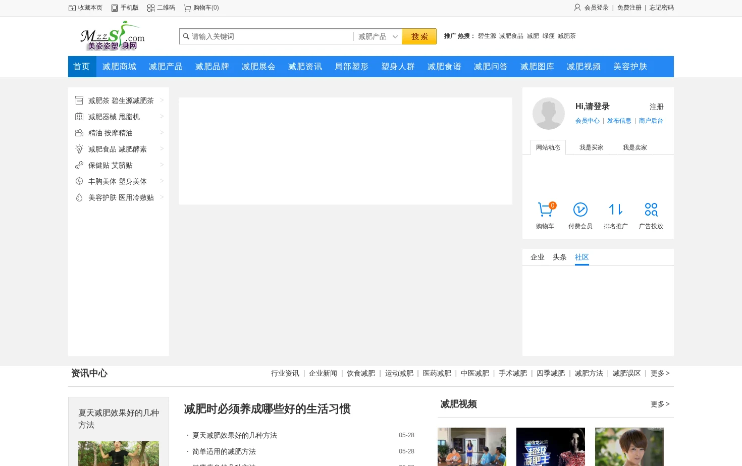Click the 搜索 search button
Viewport: 742px width, 466px height.
[x=419, y=36]
